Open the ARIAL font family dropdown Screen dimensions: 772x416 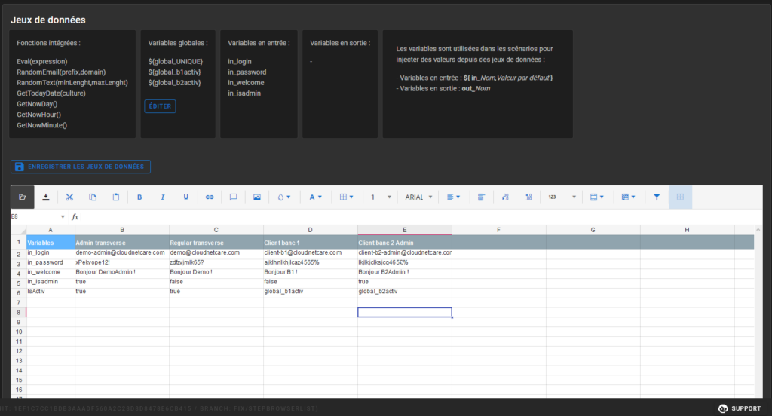(418, 197)
